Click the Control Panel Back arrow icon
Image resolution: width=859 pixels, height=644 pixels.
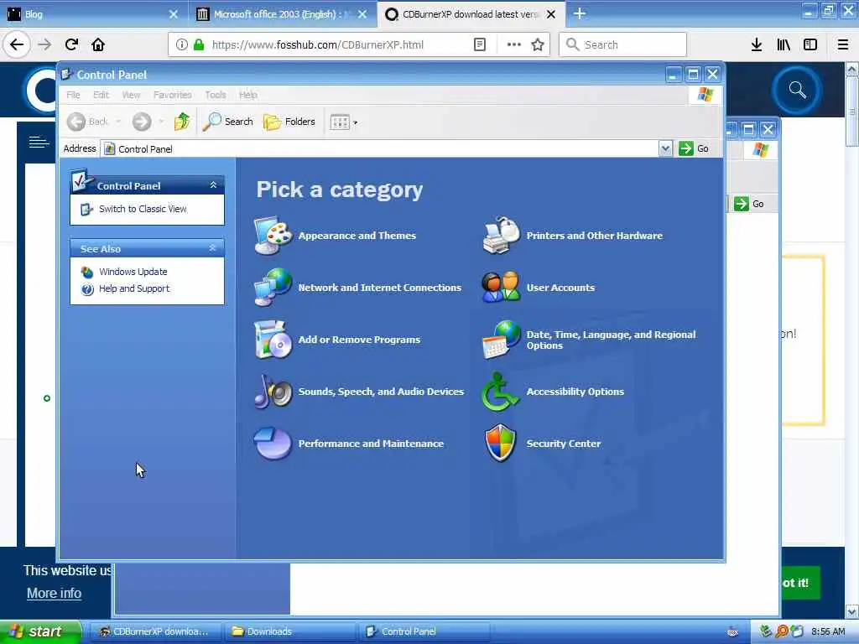tap(76, 122)
